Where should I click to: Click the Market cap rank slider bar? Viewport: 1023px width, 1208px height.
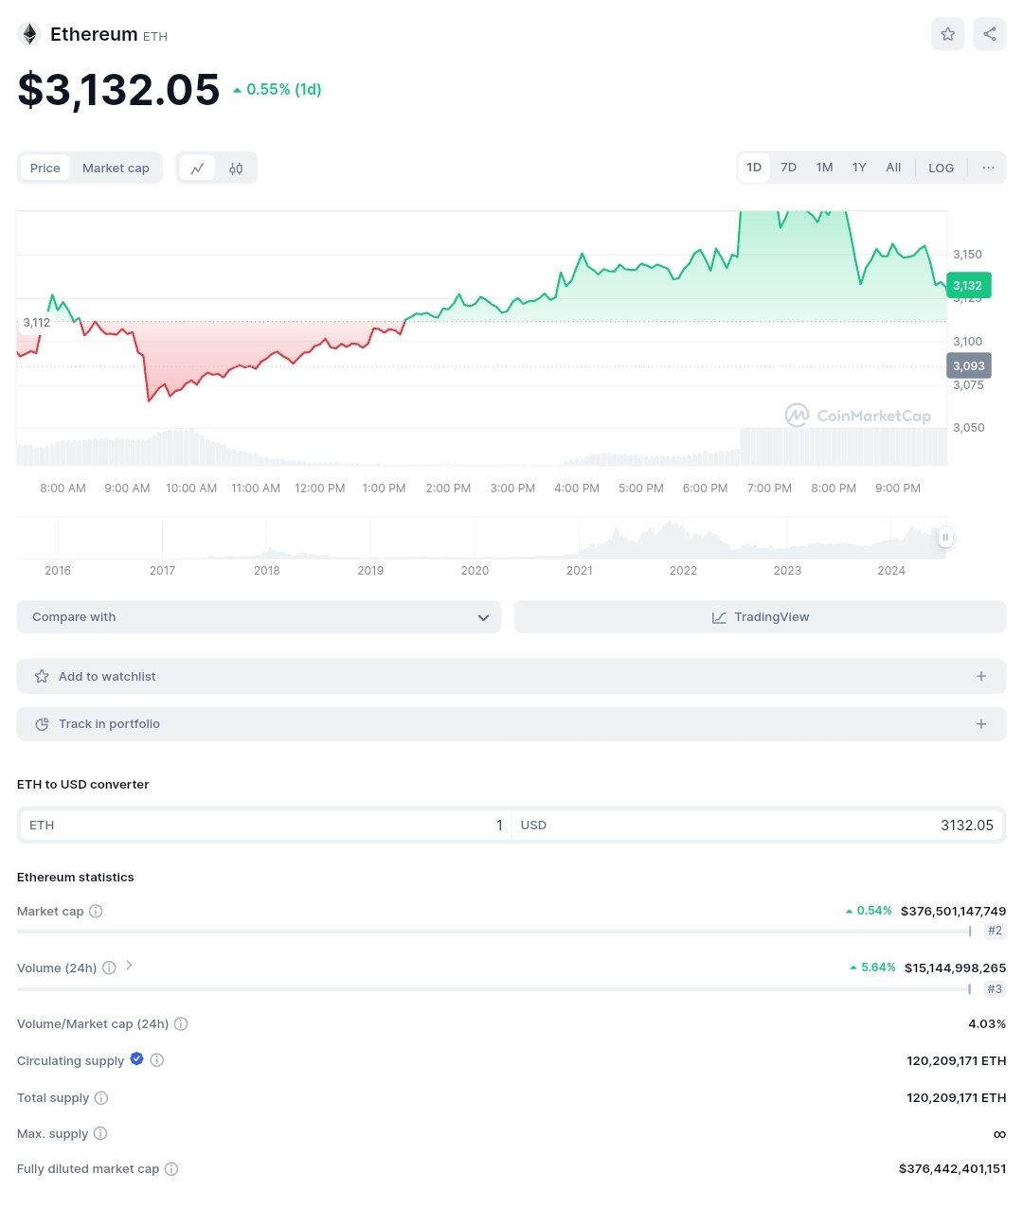[x=494, y=932]
